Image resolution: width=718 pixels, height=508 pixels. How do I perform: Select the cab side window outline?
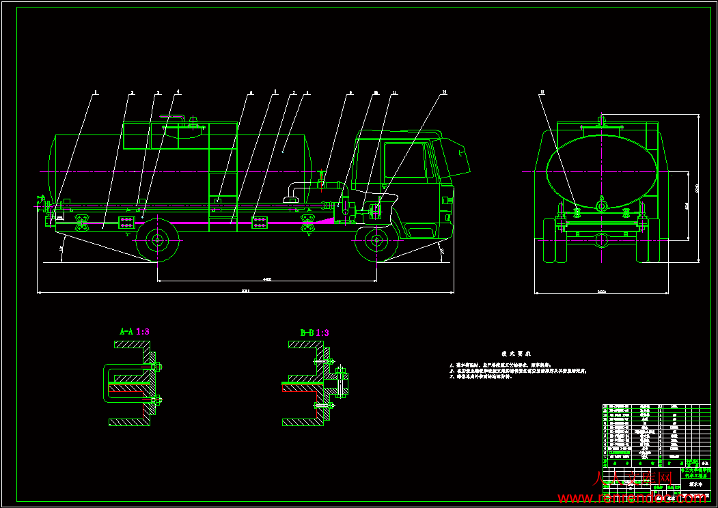click(405, 160)
